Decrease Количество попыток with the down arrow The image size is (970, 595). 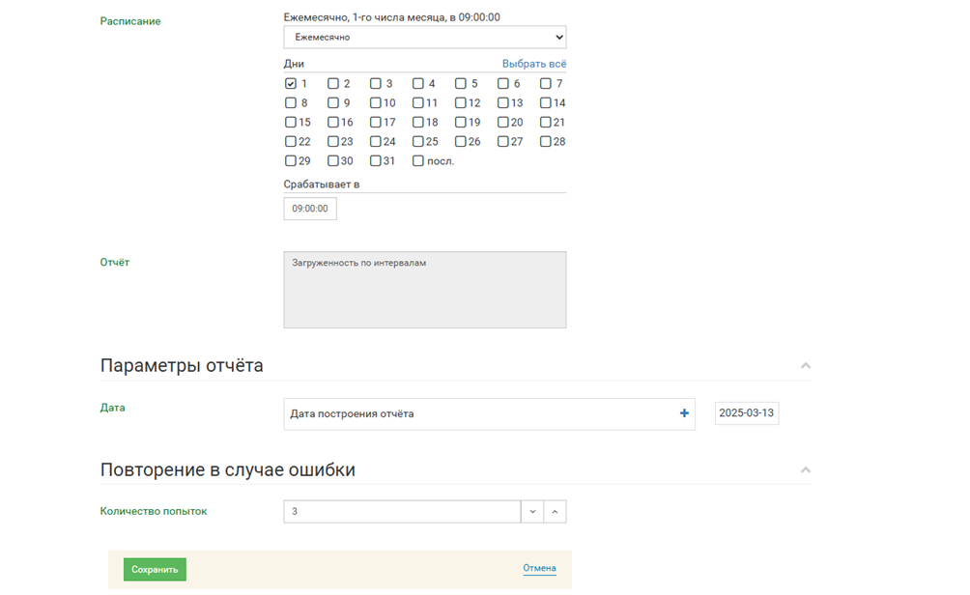click(532, 512)
